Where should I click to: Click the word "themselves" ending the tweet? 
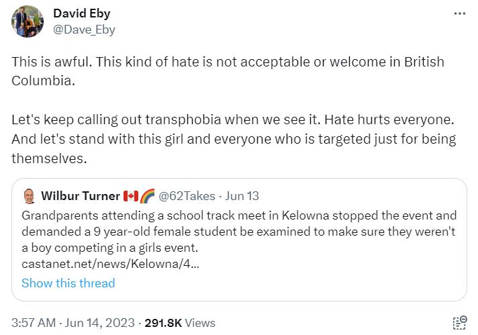(48, 158)
